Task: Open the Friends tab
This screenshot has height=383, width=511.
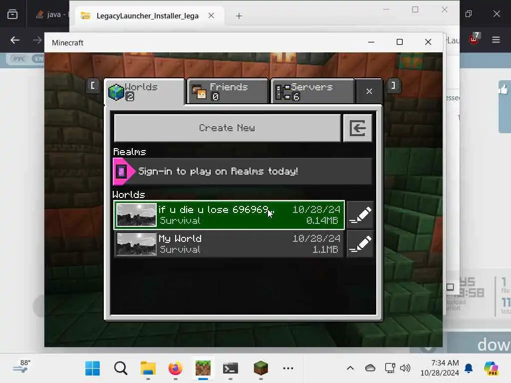Action: 228,92
